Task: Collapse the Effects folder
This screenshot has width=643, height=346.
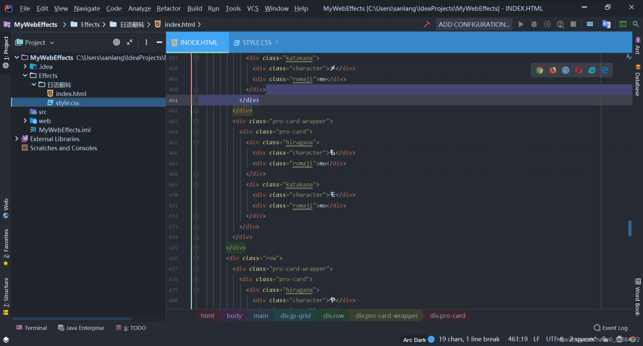Action: coord(25,76)
